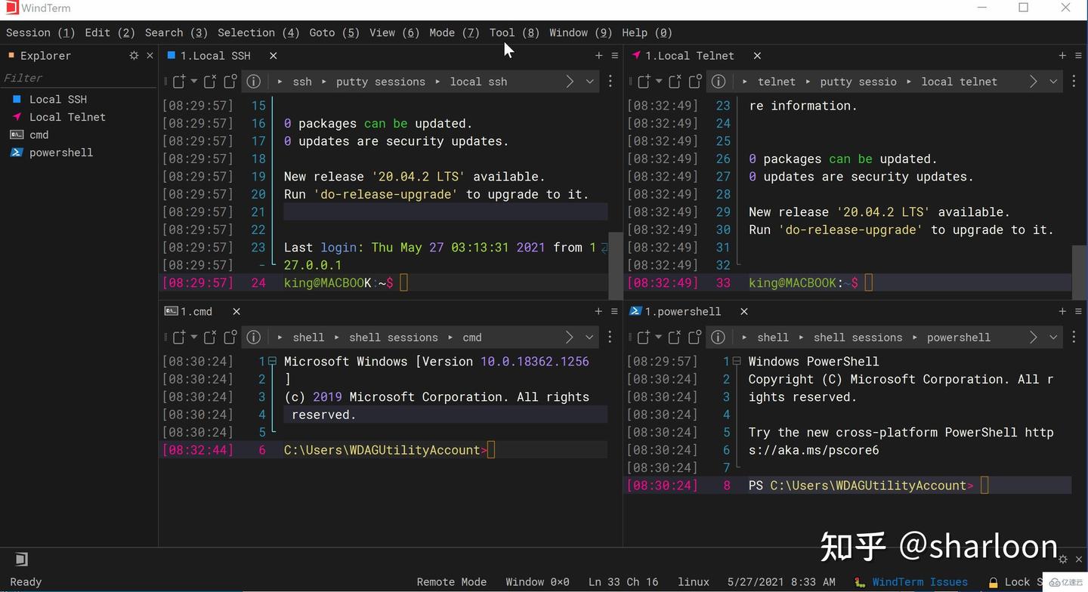The width and height of the screenshot is (1088, 592).
Task: Open the kebab menu in the cmd pane
Action: 610,337
